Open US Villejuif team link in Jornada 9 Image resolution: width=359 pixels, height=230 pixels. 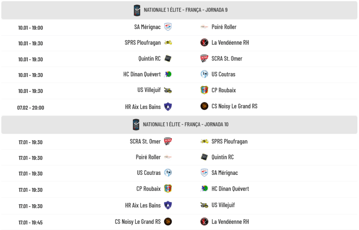pos(149,90)
